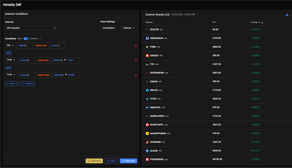Open the HINDUNILVR symbol row
Screen dimensions: 292x168
point(218,38)
